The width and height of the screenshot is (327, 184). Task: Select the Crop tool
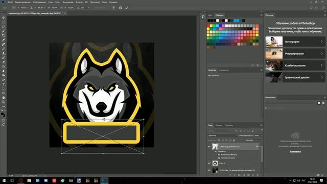coord(4,35)
